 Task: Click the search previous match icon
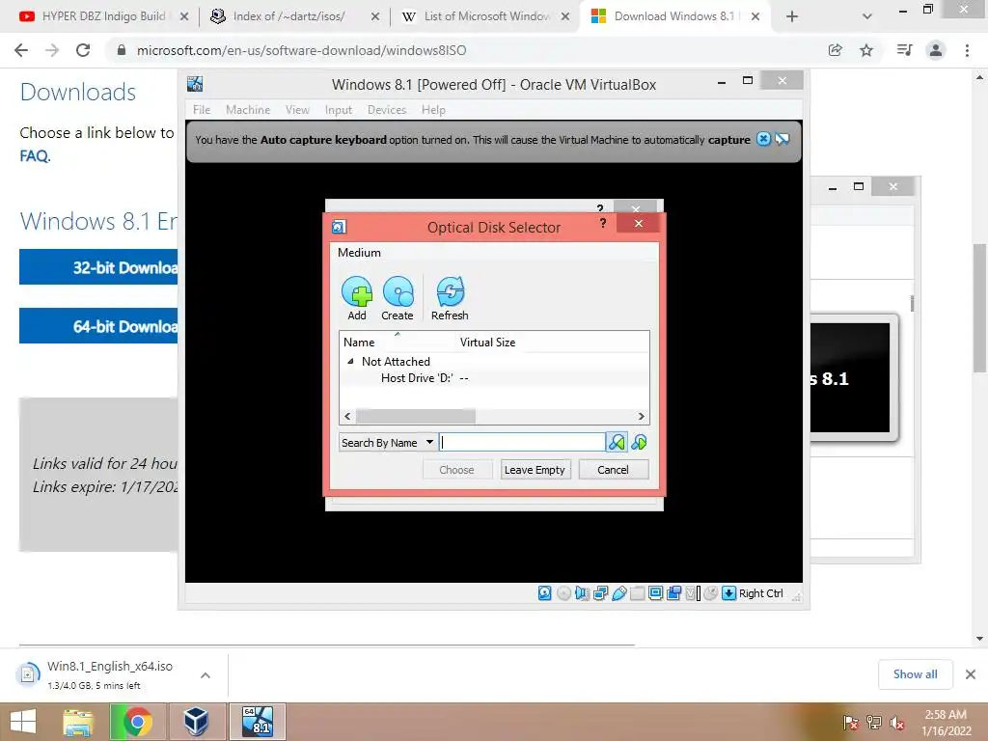point(617,442)
